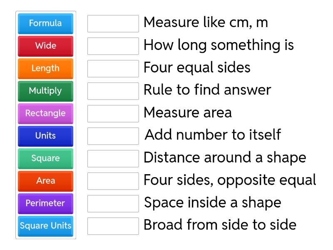Click the Square Units tile

pyautogui.click(x=45, y=226)
